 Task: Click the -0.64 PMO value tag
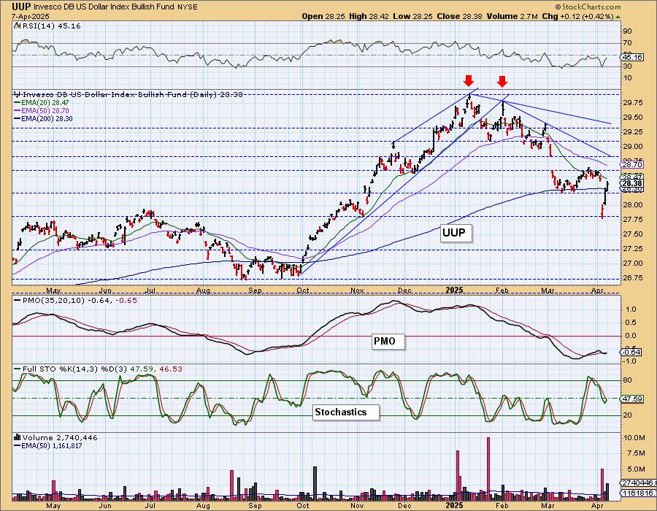pos(632,352)
